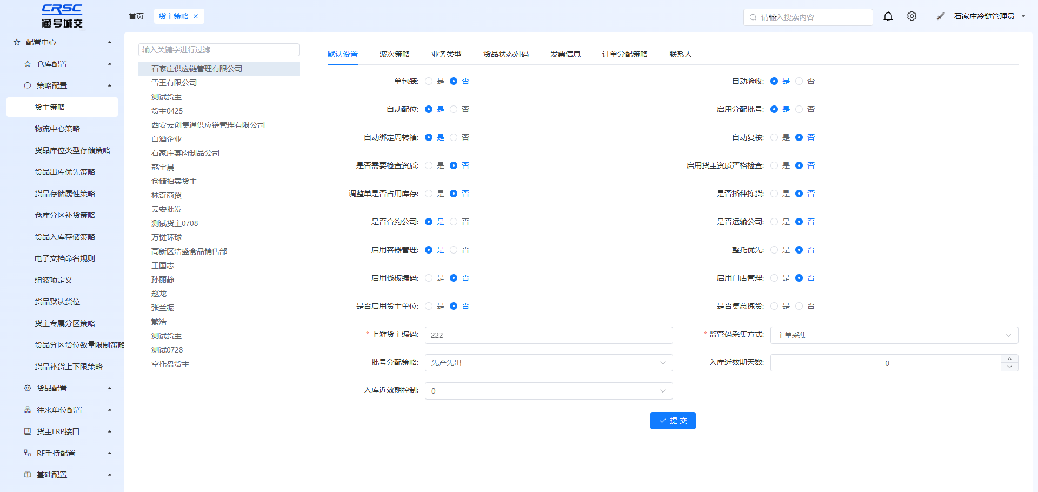Set 启用栈板编码 to 是

429,278
